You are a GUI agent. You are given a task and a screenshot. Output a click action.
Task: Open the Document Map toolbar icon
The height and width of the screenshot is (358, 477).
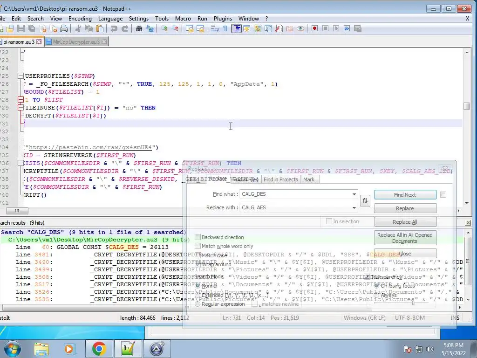point(257,28)
